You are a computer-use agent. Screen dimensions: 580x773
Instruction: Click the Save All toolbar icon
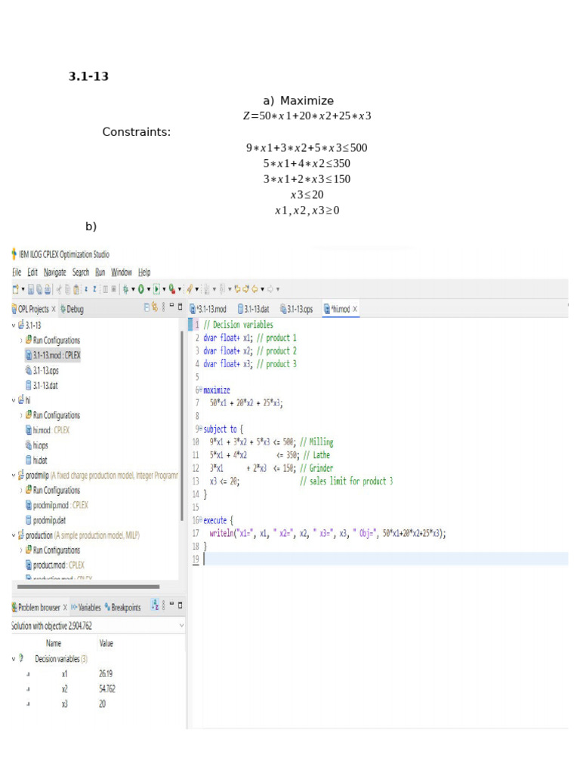pos(39,289)
